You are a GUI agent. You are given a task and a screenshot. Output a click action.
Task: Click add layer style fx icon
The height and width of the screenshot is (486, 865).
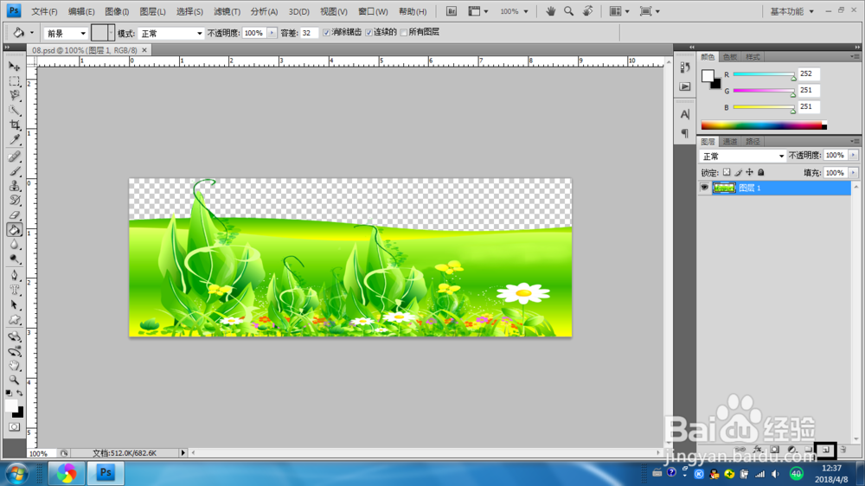[758, 450]
